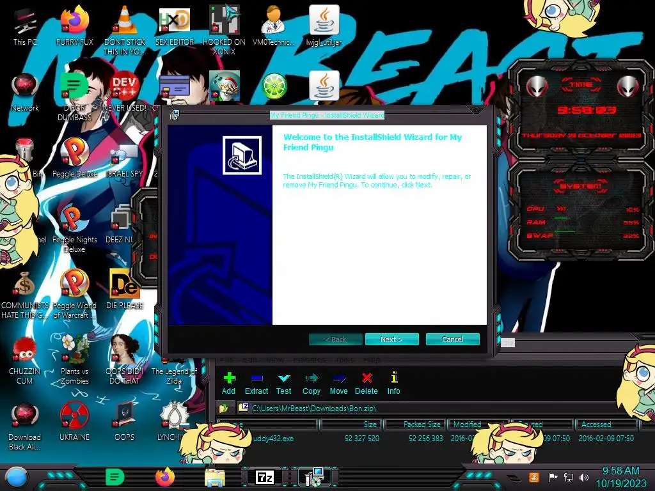The height and width of the screenshot is (491, 655).
Task: Click the up-folder icon beside the 7-Zip path
Action: click(x=223, y=408)
